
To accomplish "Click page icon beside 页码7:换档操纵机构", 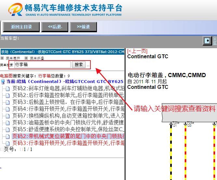I will pos(8,116).
